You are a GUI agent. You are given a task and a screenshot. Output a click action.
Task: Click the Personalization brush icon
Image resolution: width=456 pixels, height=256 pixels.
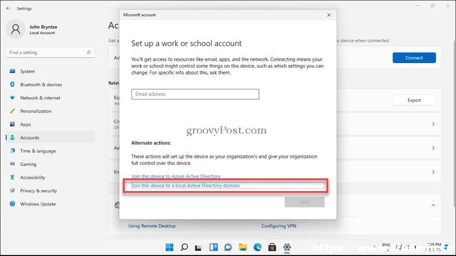coord(12,111)
